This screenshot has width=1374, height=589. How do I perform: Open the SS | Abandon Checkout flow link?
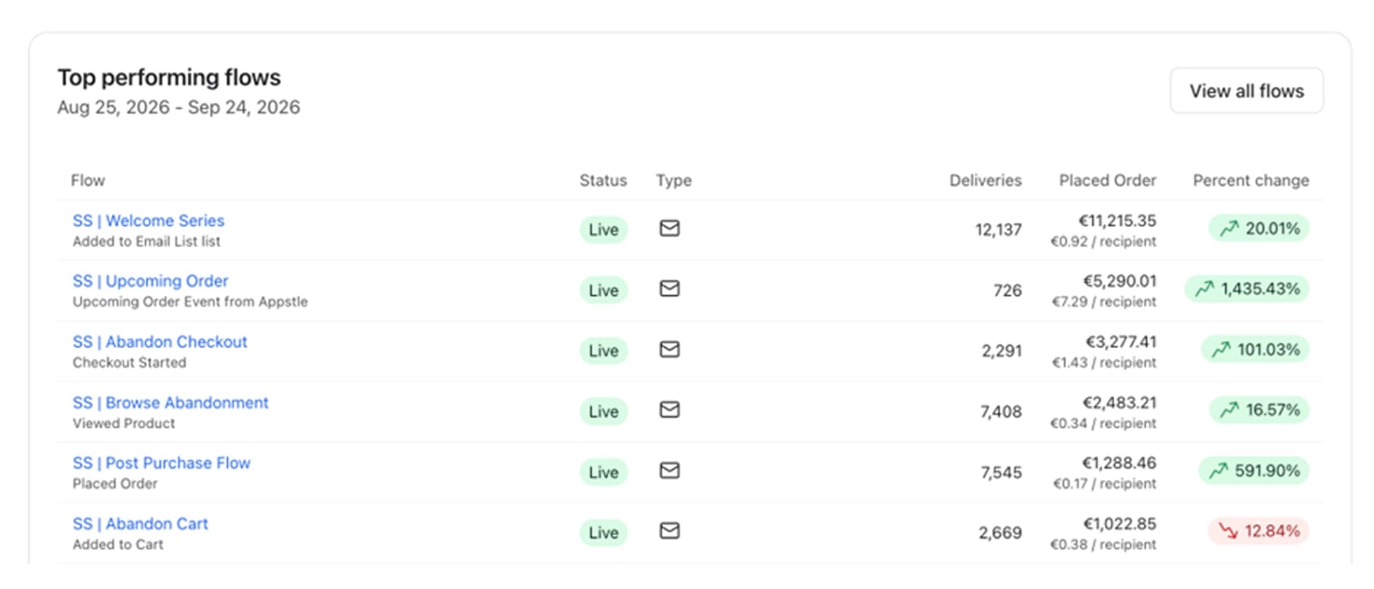coord(160,342)
